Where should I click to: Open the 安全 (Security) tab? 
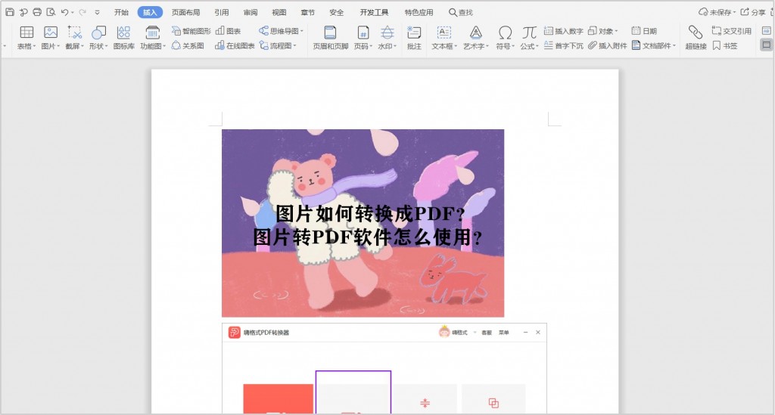pos(336,12)
